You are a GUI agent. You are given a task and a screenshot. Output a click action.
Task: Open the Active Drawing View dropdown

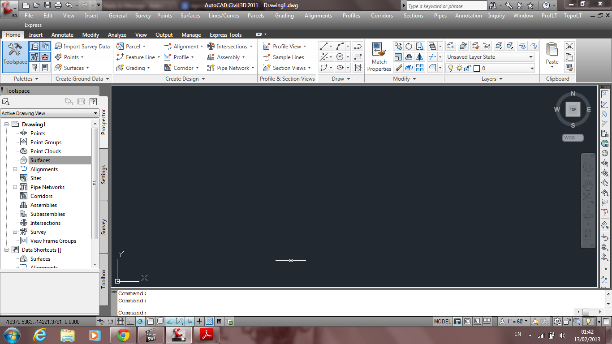point(49,113)
